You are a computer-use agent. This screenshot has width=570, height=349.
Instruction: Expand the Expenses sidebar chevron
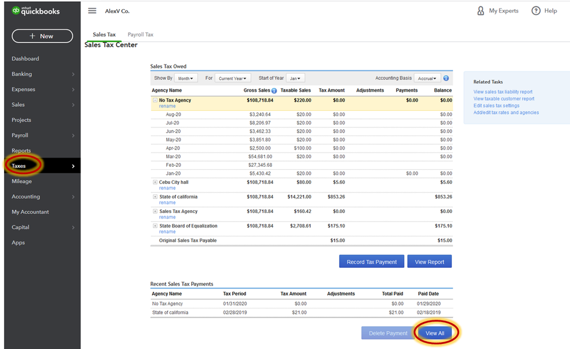point(73,90)
